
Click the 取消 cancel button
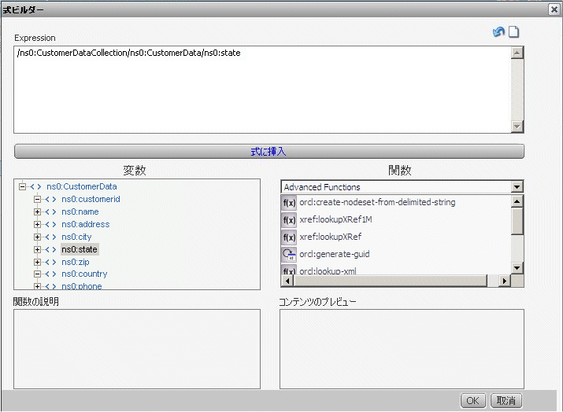pos(506,400)
